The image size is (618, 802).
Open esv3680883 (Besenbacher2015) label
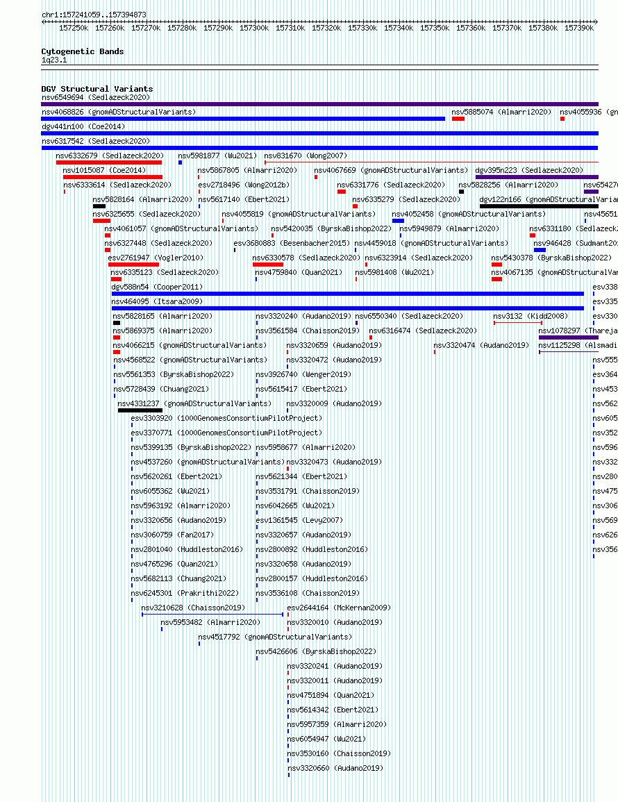tap(292, 243)
